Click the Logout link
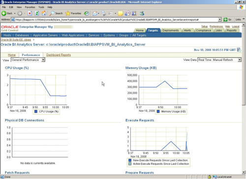The width and height of the screenshot is (246, 179). click(236, 27)
